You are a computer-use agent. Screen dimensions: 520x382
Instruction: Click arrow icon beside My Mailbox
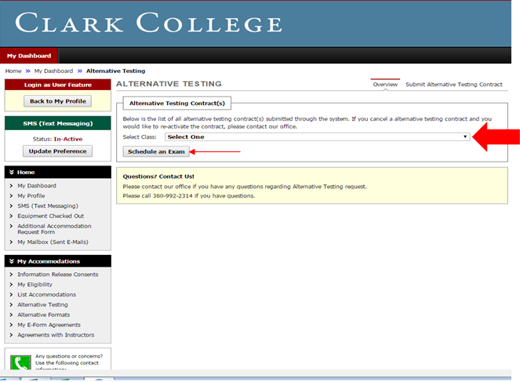[11, 242]
